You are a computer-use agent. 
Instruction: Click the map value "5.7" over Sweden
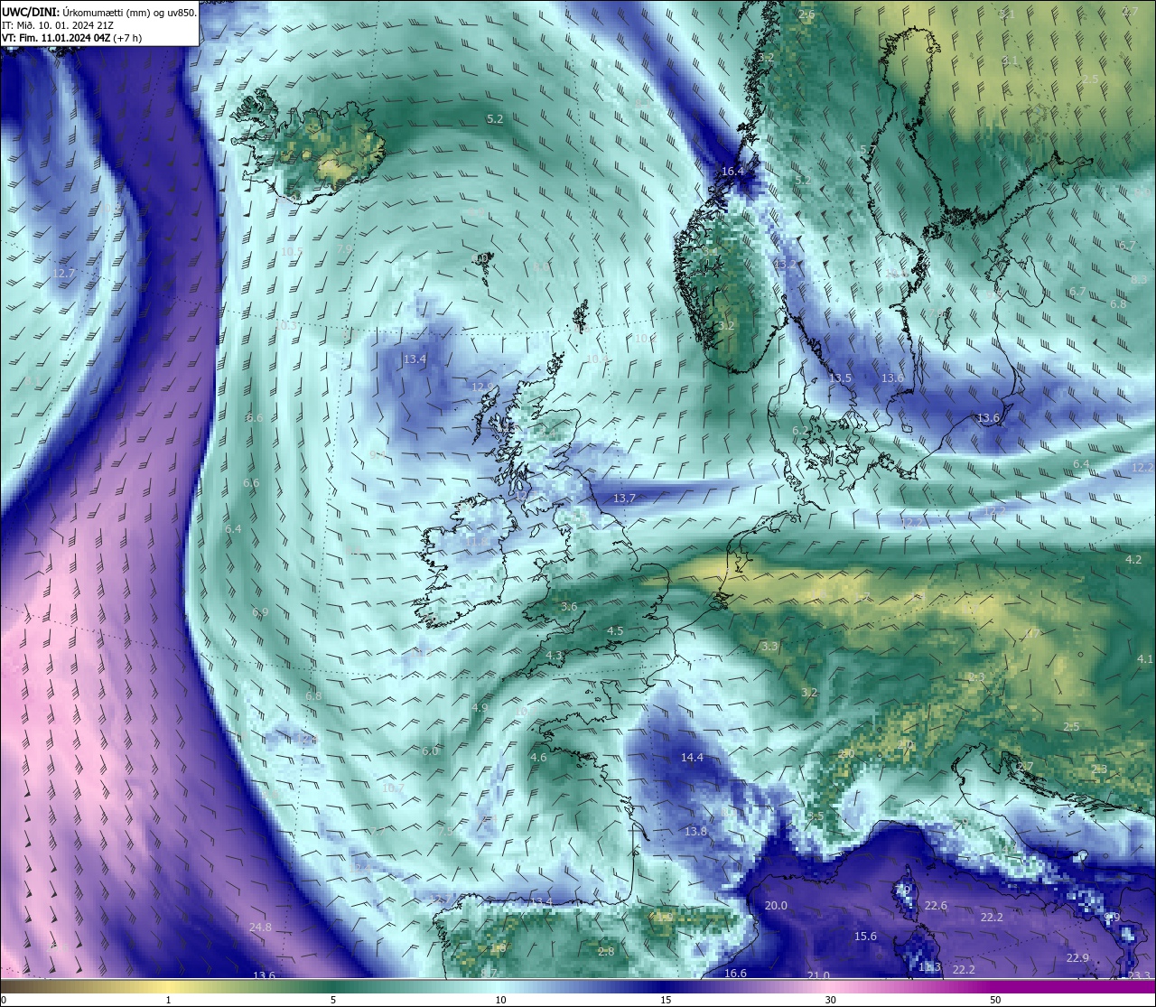[868, 149]
